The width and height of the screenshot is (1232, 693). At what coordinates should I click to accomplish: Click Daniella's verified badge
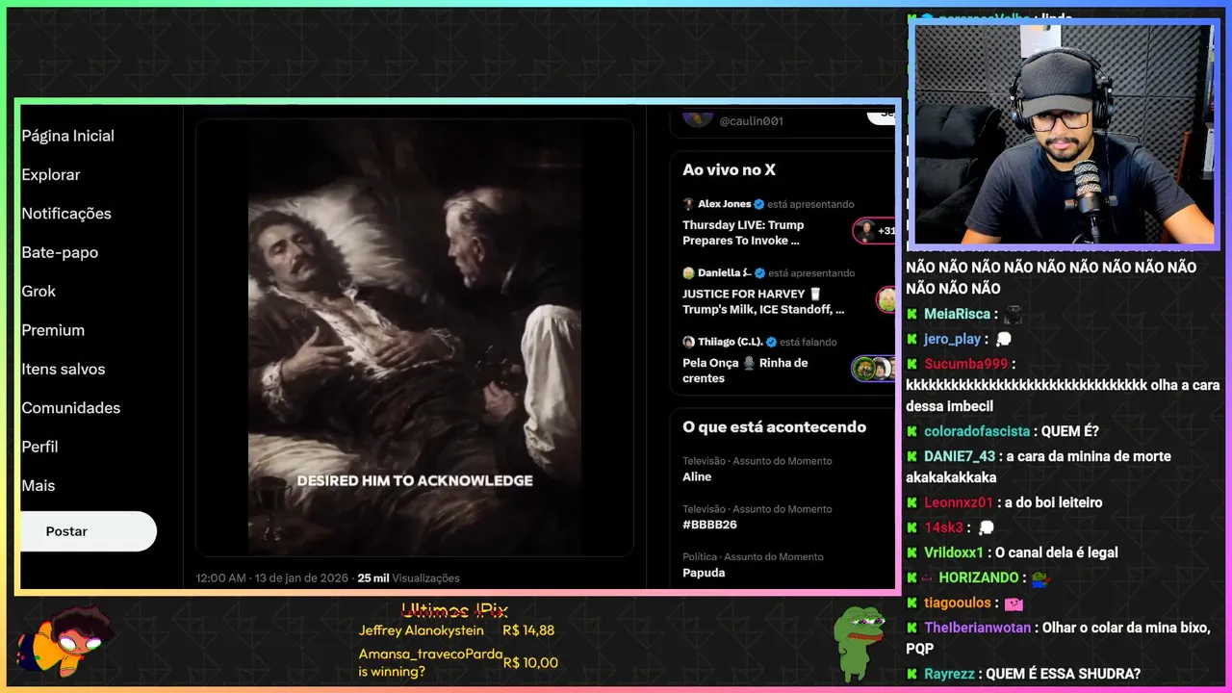(x=759, y=272)
